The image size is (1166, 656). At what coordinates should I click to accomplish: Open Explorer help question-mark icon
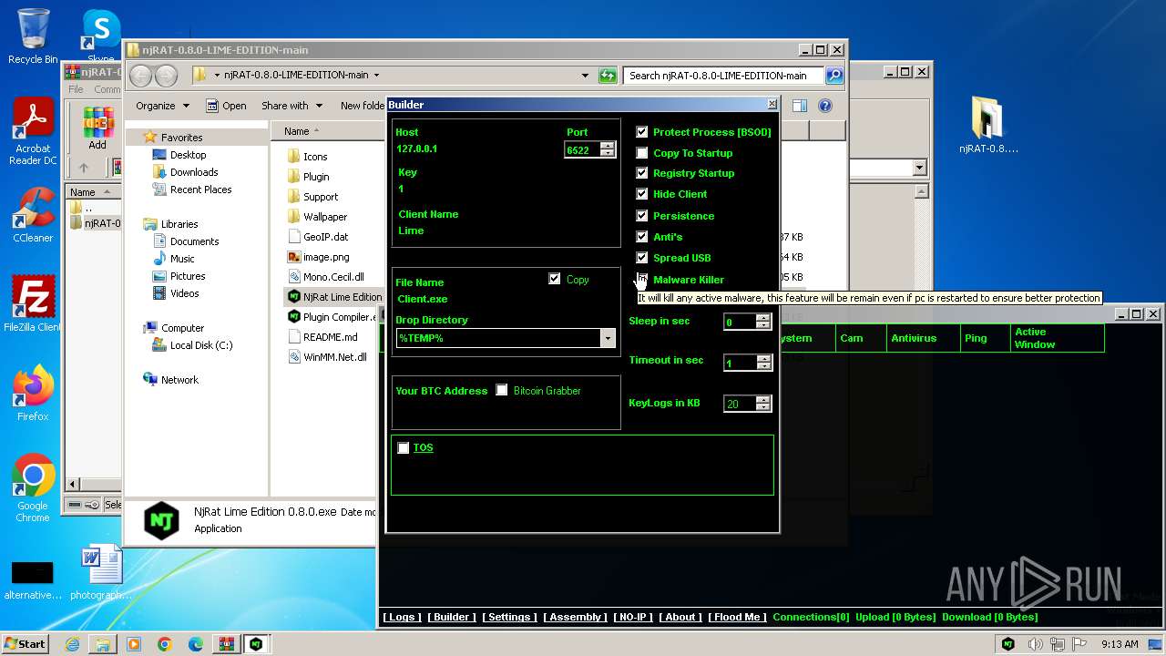tap(825, 106)
